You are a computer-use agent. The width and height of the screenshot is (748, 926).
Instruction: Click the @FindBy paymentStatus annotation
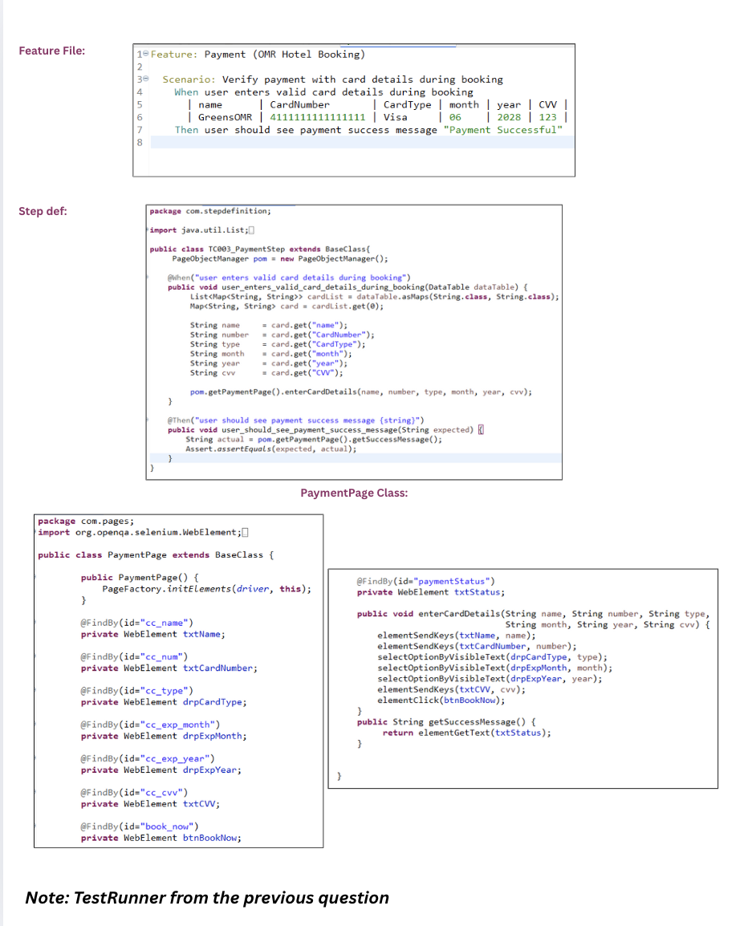point(425,581)
